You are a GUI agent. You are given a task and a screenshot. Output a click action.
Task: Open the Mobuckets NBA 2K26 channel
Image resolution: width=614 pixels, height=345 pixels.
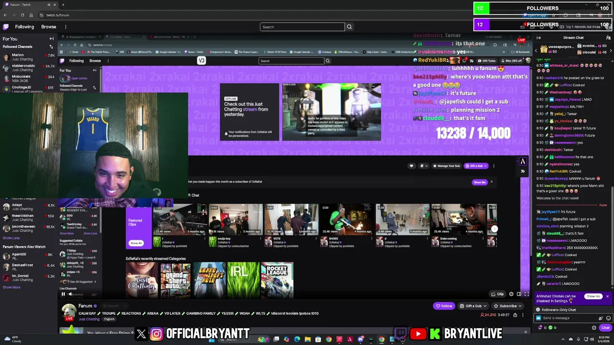coord(29,79)
